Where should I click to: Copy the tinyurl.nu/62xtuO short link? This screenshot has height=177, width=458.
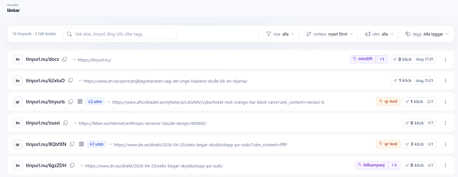click(x=70, y=80)
